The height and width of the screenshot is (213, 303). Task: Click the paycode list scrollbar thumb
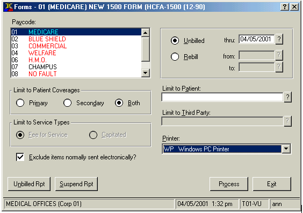pos(145,49)
